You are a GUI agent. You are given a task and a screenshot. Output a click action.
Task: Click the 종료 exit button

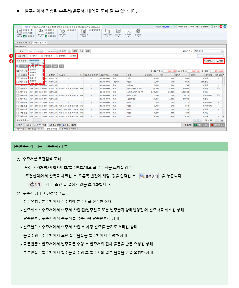pos(214,27)
